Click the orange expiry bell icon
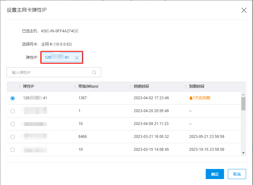The height and width of the screenshot is (185, 253). point(191,98)
